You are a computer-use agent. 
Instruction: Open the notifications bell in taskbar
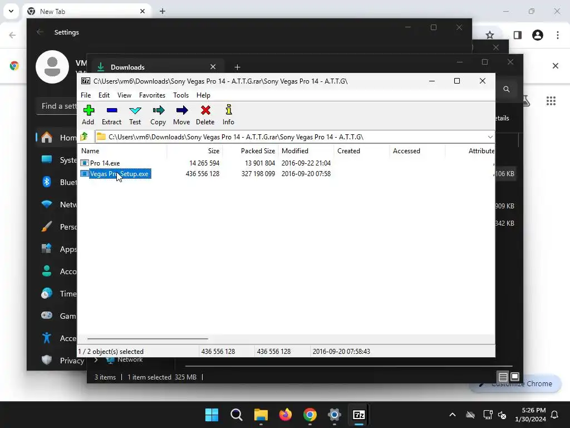point(555,415)
